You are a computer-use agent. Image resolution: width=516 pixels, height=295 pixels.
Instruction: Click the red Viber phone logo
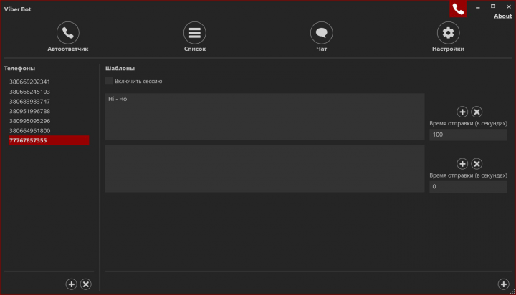coord(458,9)
